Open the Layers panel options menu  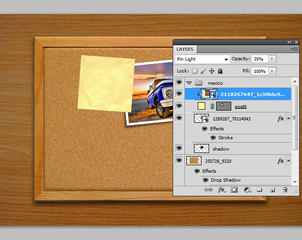pos(294,49)
